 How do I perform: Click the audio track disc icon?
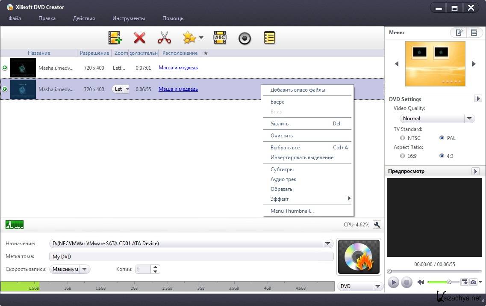click(244, 38)
